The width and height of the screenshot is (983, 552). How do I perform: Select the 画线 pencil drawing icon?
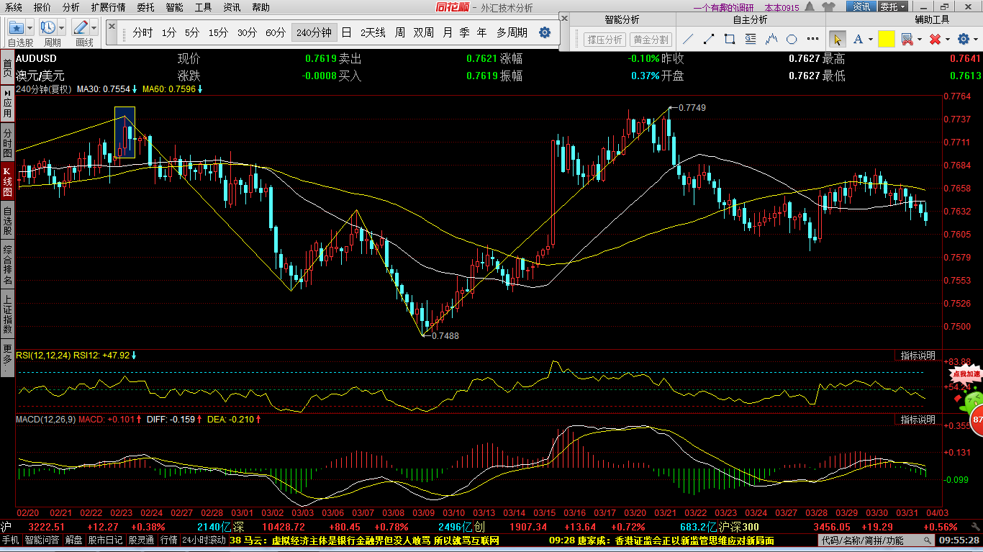tap(81, 27)
